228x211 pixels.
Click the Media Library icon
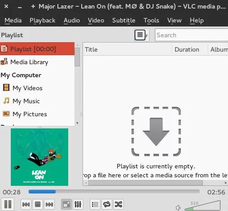coord(4,62)
